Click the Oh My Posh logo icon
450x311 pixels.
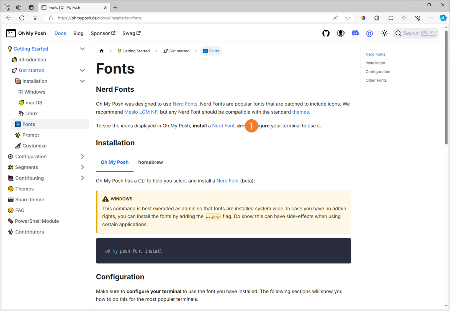tap(11, 33)
